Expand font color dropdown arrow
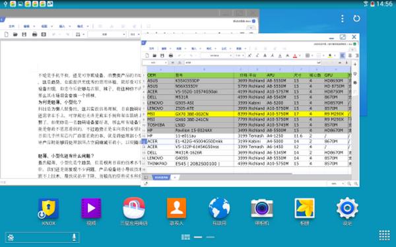This screenshot has width=396, height=247. point(300,55)
